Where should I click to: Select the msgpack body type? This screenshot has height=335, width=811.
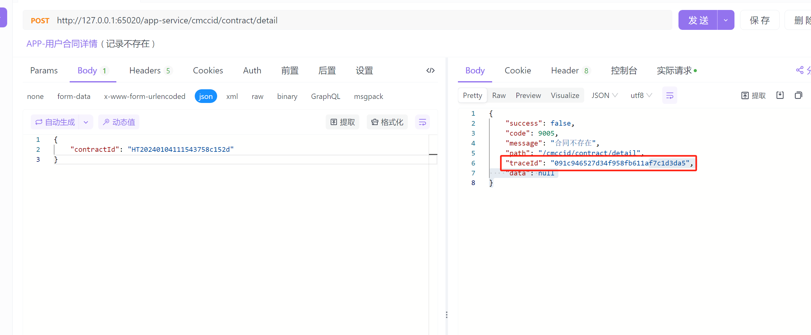(368, 96)
